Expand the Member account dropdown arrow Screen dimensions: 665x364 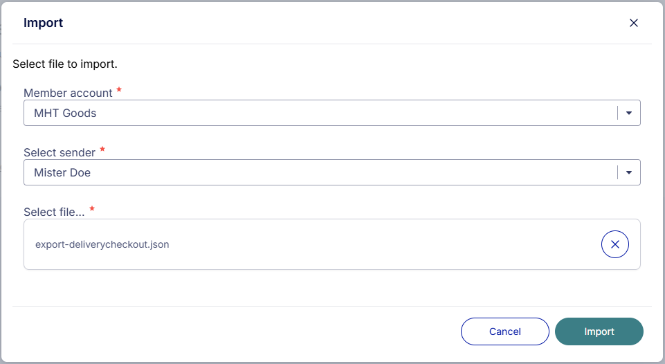629,113
